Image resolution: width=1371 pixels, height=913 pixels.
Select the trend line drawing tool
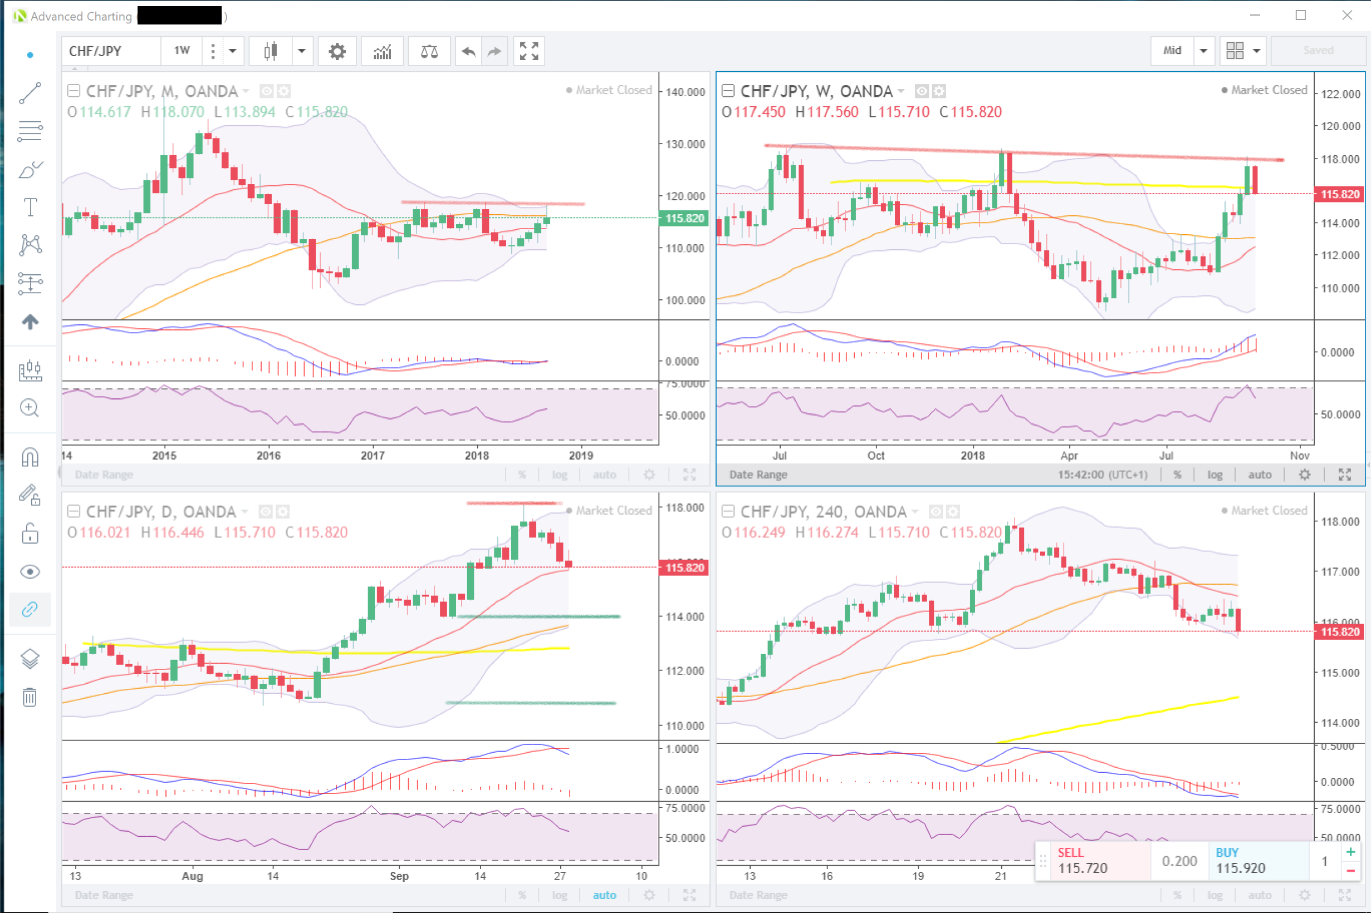pos(30,93)
